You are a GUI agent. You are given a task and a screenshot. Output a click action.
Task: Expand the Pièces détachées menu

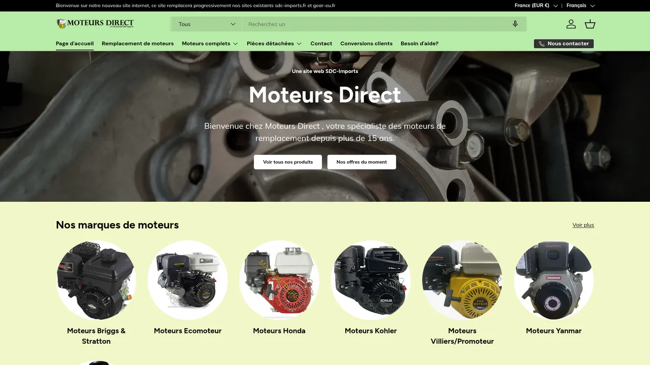click(x=274, y=44)
